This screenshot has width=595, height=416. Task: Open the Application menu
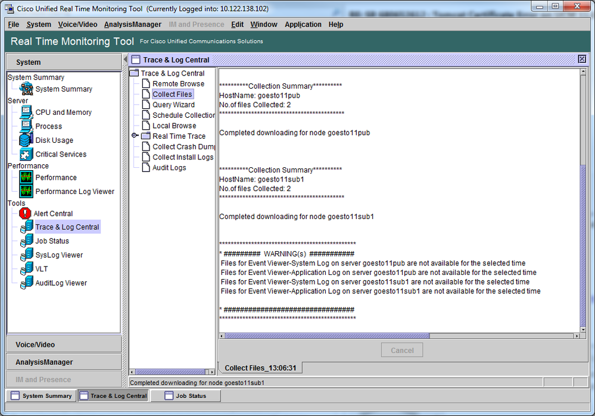click(303, 24)
